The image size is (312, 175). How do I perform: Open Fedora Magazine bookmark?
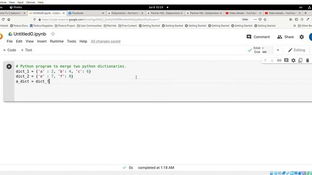[41, 26]
